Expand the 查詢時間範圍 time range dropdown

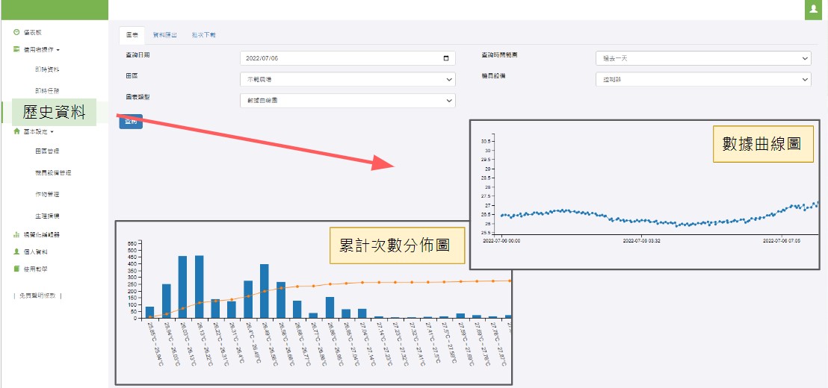[x=702, y=58]
